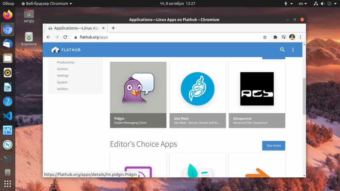Select the Utilities category in the sidebar
340x191 pixels.
[62, 89]
